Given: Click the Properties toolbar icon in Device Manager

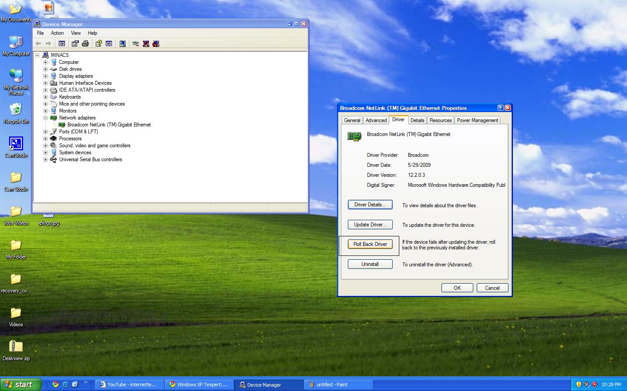Looking at the screenshot, I should coord(75,43).
